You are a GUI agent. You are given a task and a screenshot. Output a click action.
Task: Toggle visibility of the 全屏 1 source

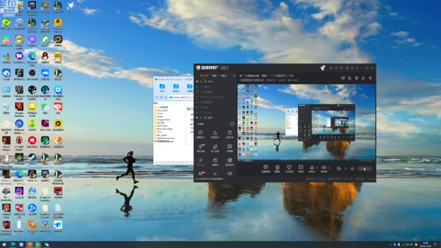tap(197, 118)
